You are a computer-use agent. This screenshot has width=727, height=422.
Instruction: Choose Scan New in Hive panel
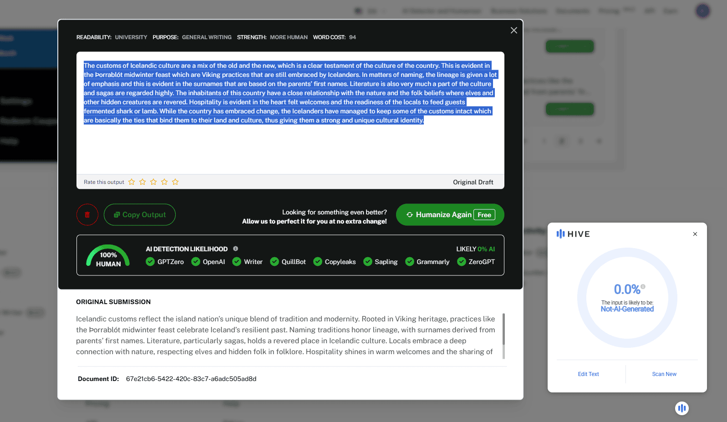click(x=664, y=374)
